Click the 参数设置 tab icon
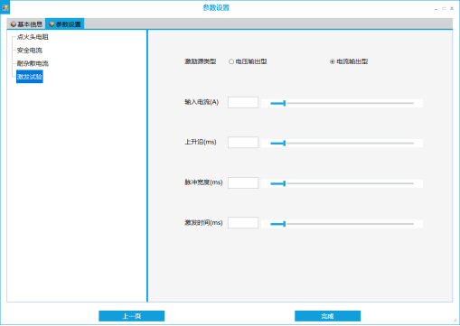The width and height of the screenshot is (460, 326). [x=52, y=24]
